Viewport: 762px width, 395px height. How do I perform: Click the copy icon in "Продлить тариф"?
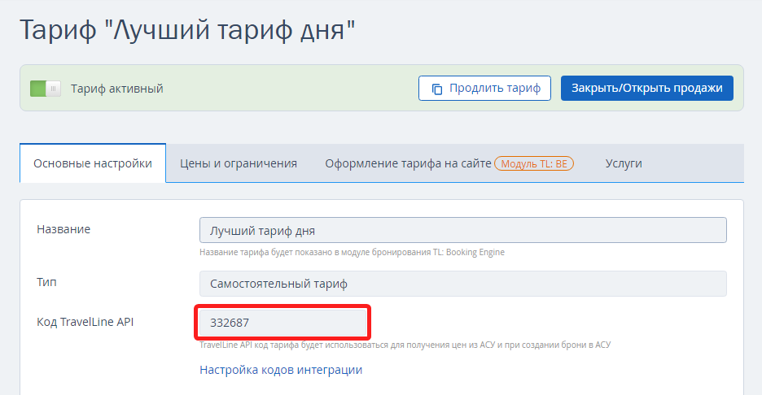tap(437, 89)
